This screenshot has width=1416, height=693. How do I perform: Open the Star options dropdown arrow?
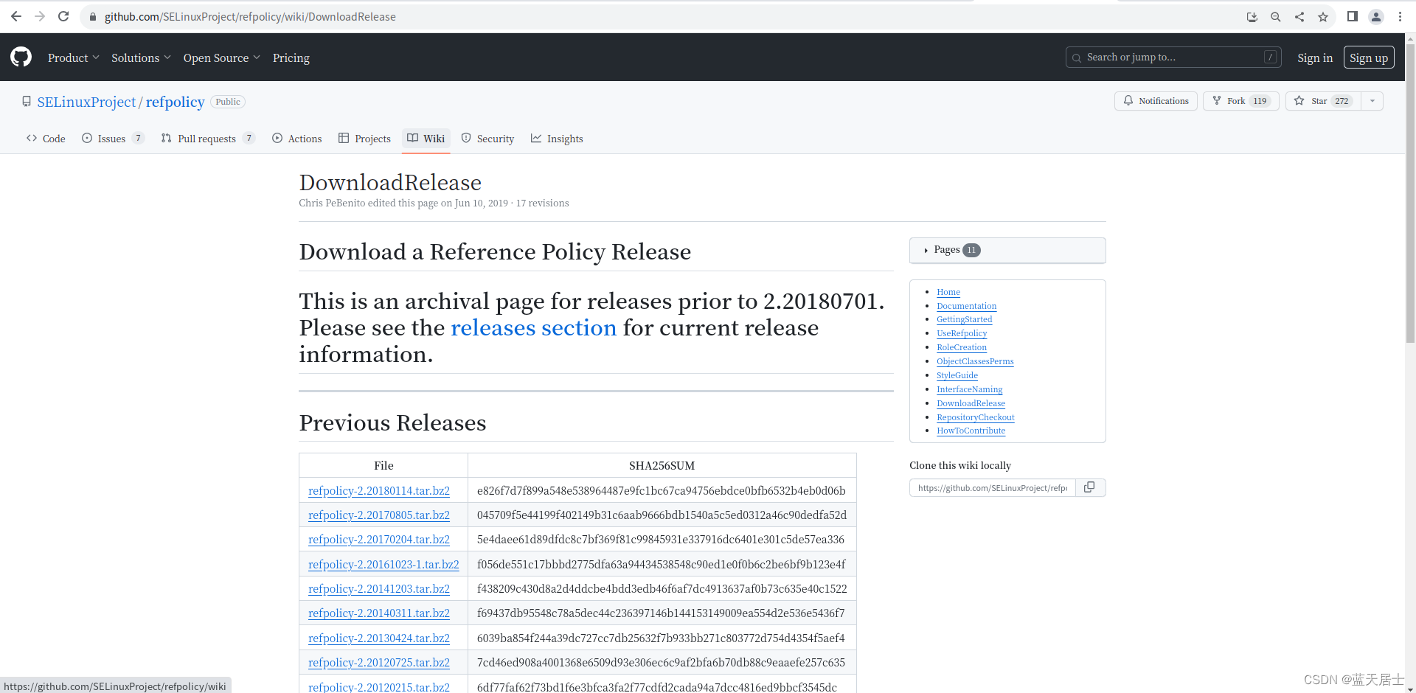(x=1372, y=101)
